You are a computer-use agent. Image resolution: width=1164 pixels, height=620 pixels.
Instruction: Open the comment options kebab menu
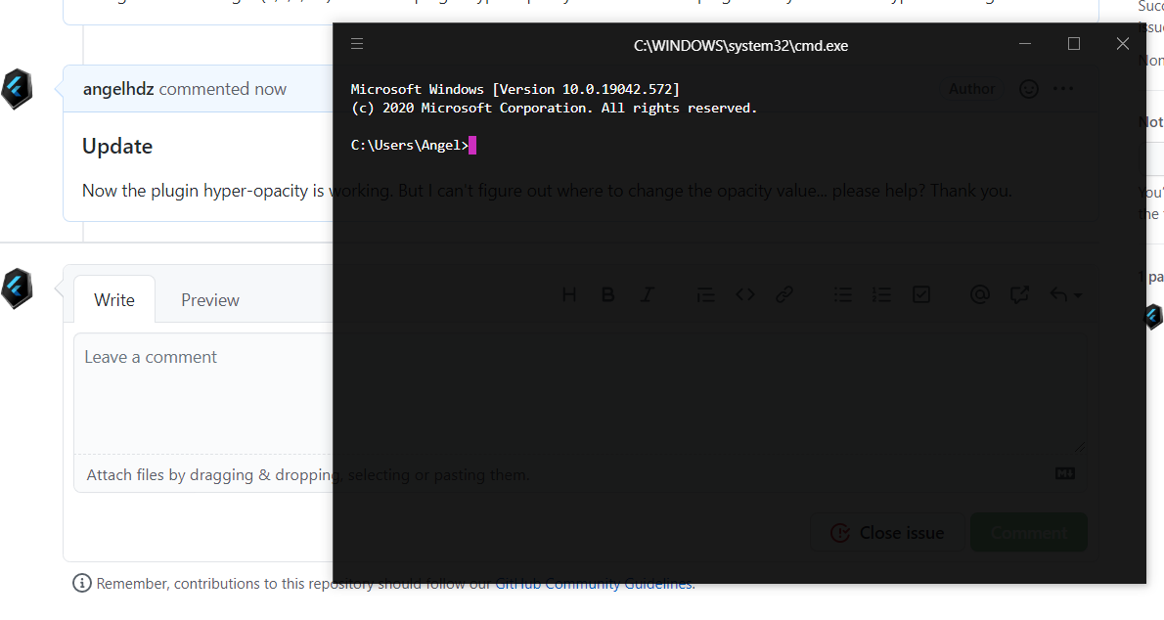pyautogui.click(x=1062, y=88)
